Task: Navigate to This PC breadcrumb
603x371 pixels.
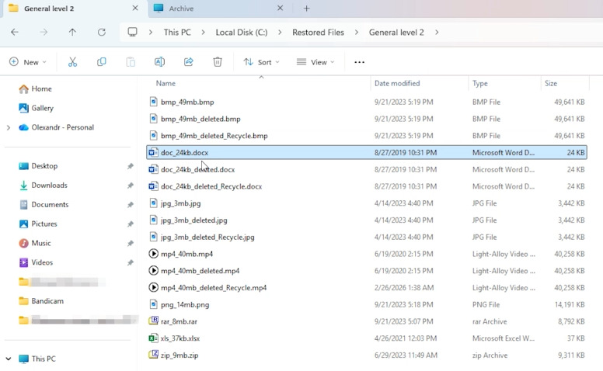Action: tap(177, 33)
